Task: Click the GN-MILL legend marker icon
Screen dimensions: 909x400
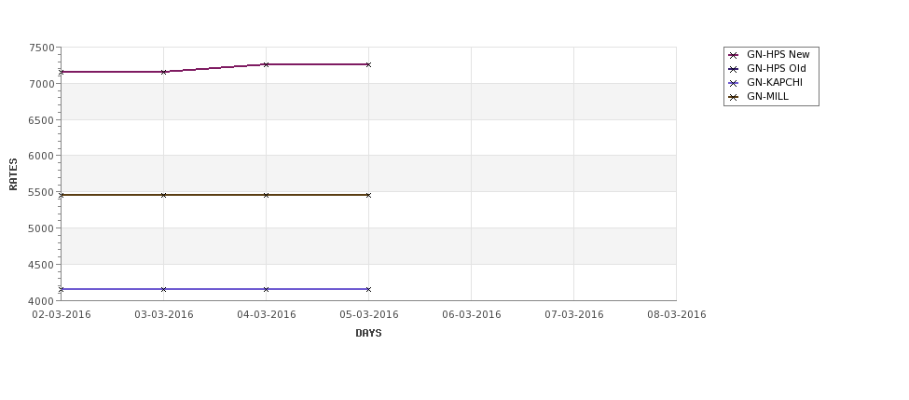Action: pyautogui.click(x=734, y=97)
